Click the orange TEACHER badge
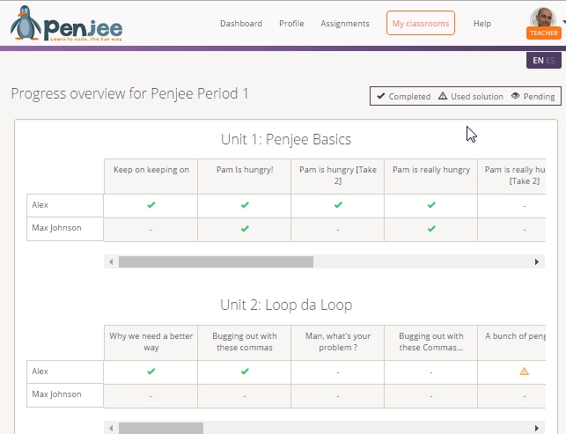Image resolution: width=566 pixels, height=434 pixels. [x=544, y=33]
